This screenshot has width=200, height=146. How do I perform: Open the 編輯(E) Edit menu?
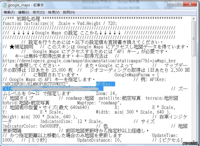click(x=24, y=12)
